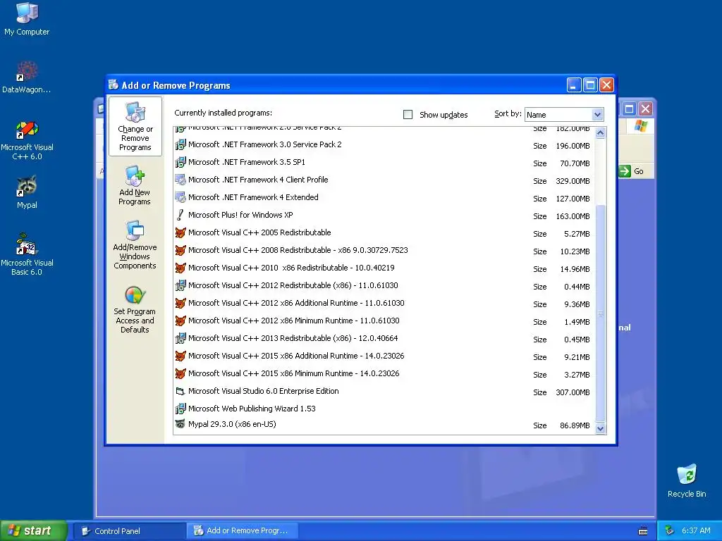Image resolution: width=722 pixels, height=541 pixels.
Task: Click the .NET Framework 4 Client Profile icon
Action: (x=180, y=180)
